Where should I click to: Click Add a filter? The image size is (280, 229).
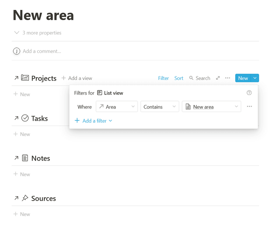93,121
